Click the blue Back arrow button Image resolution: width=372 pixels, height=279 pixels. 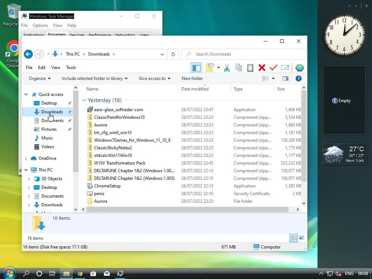(x=28, y=54)
